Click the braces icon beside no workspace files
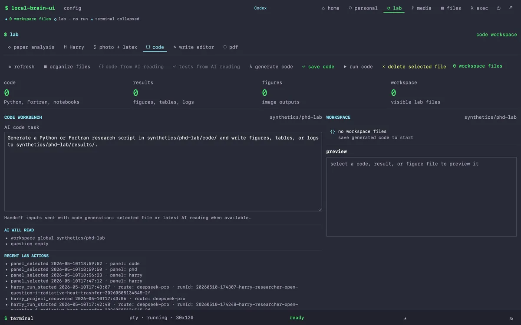The image size is (521, 325). [x=333, y=131]
